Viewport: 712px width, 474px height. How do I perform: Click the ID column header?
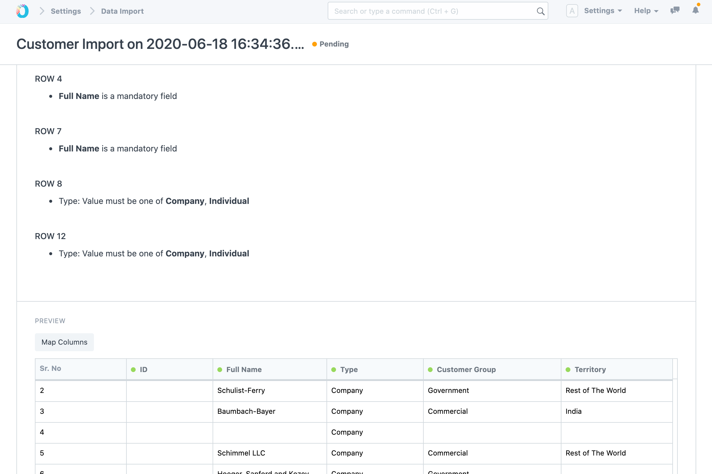(169, 369)
